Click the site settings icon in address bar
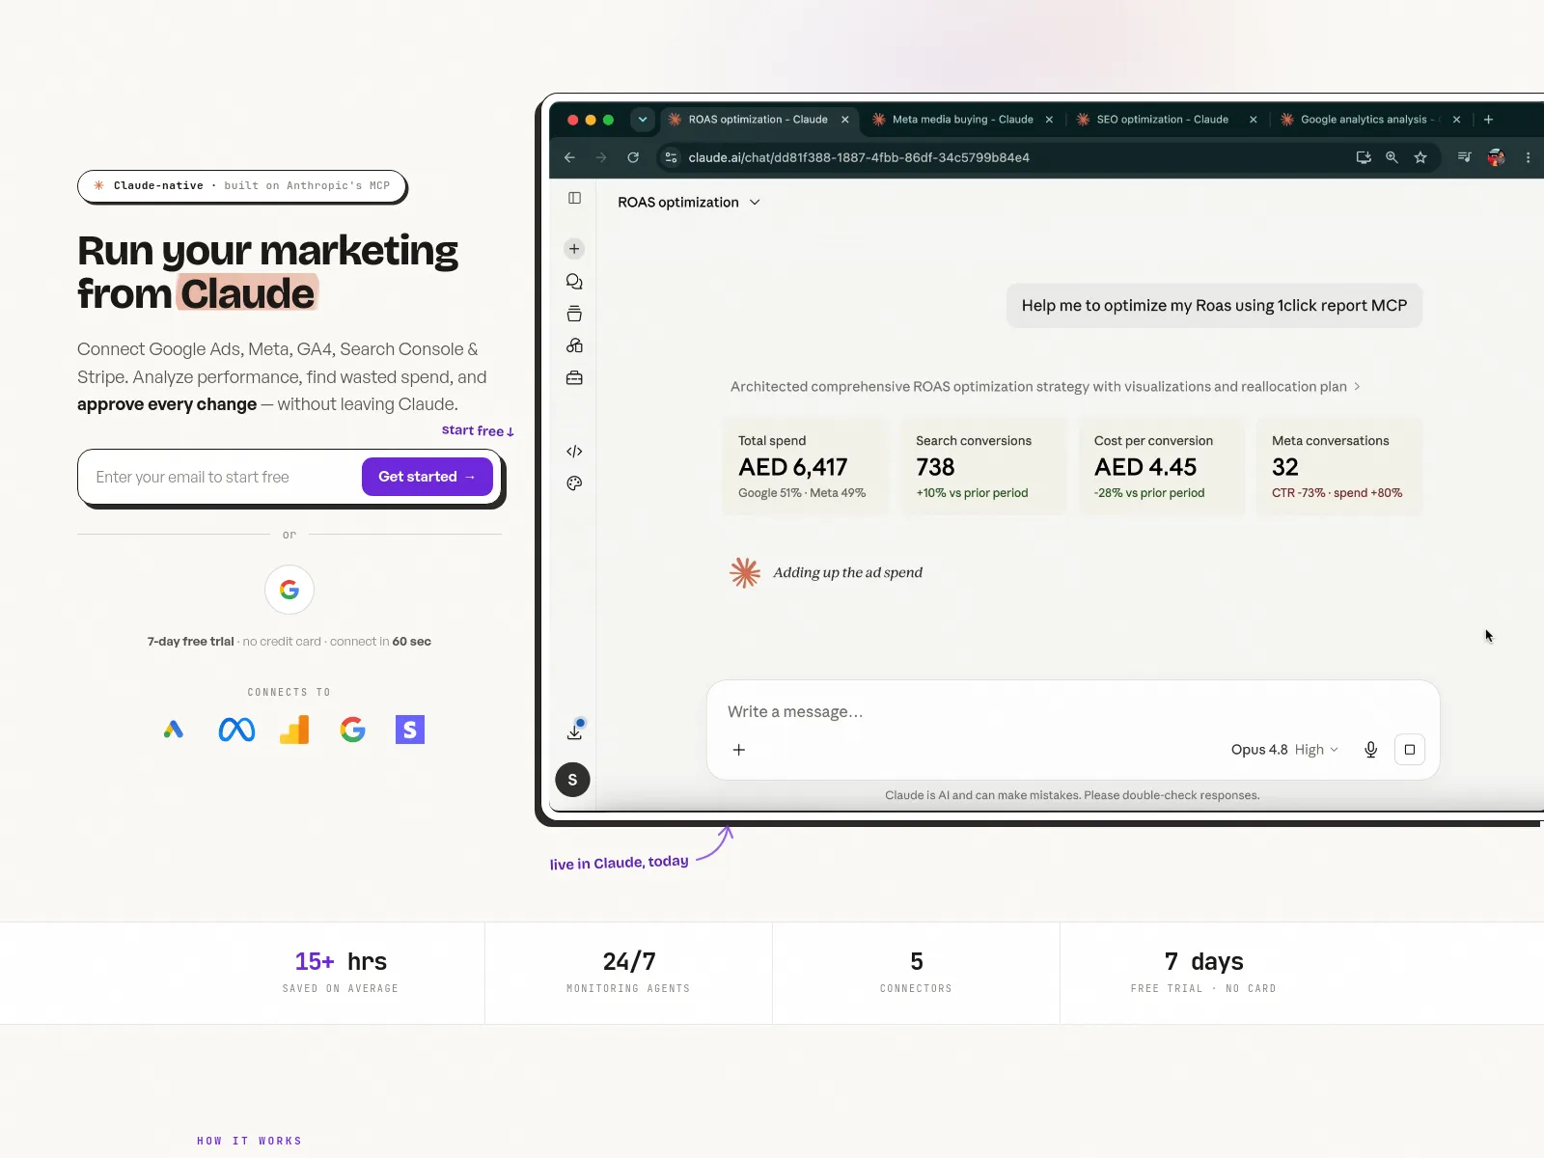 [x=671, y=157]
